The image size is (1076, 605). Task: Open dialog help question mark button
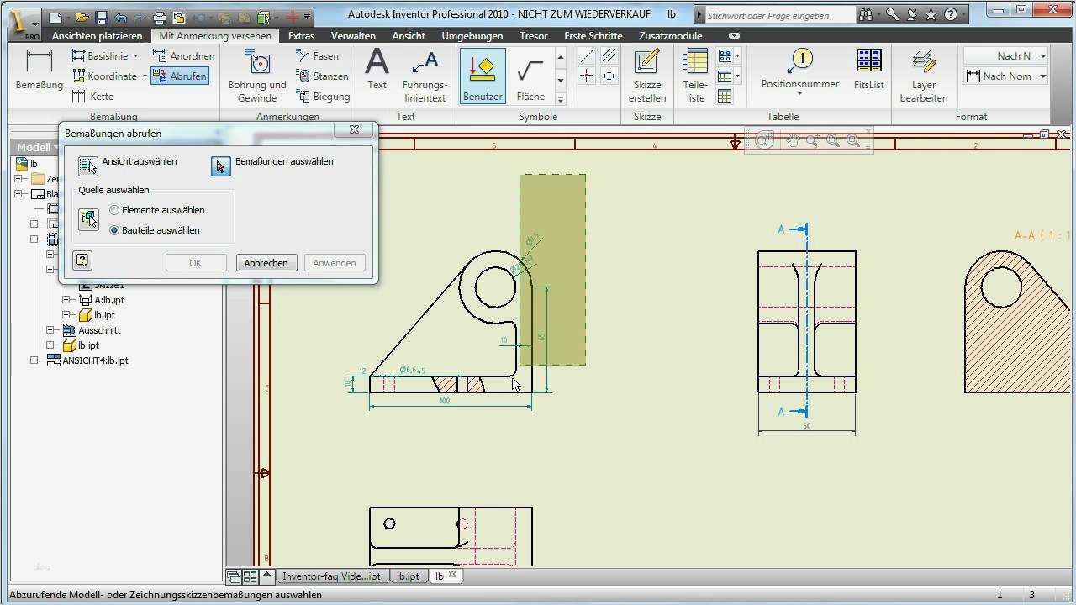click(82, 260)
